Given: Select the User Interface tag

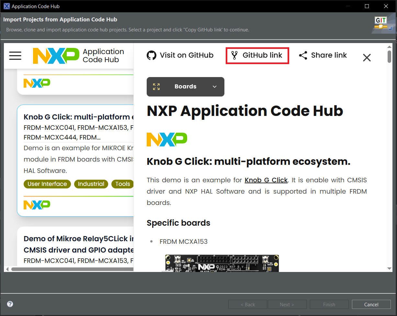Looking at the screenshot, I should (47, 184).
